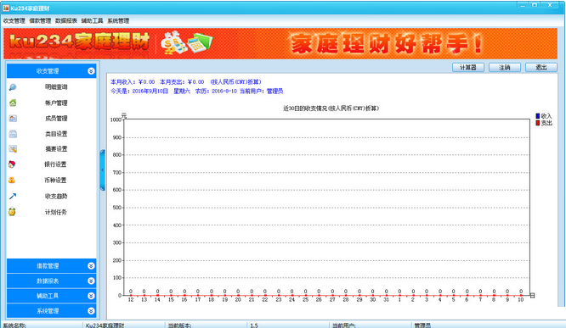Viewport: 566px width, 328px height.
Task: Click the 本月支出 ¥0.00 text
Action: coord(182,82)
